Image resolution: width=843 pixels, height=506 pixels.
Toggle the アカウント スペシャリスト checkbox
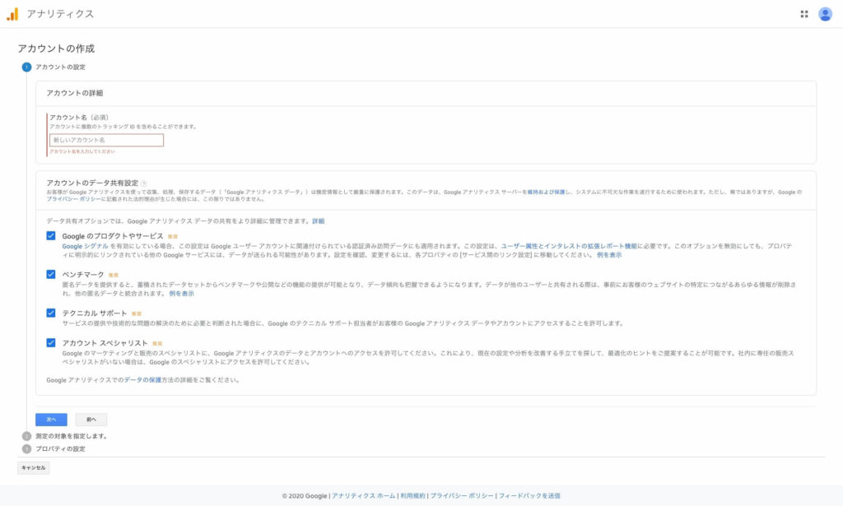pos(51,342)
